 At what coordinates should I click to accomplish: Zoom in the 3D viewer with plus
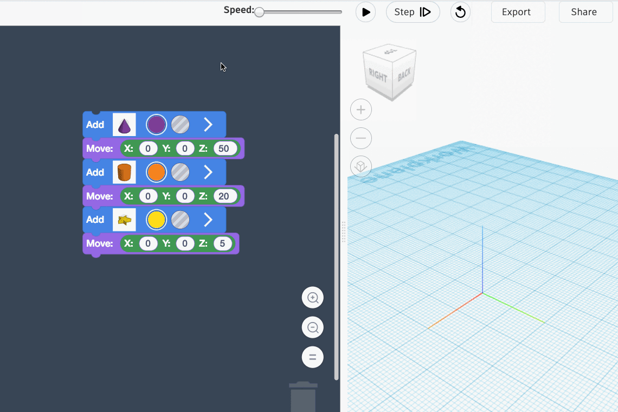(361, 110)
